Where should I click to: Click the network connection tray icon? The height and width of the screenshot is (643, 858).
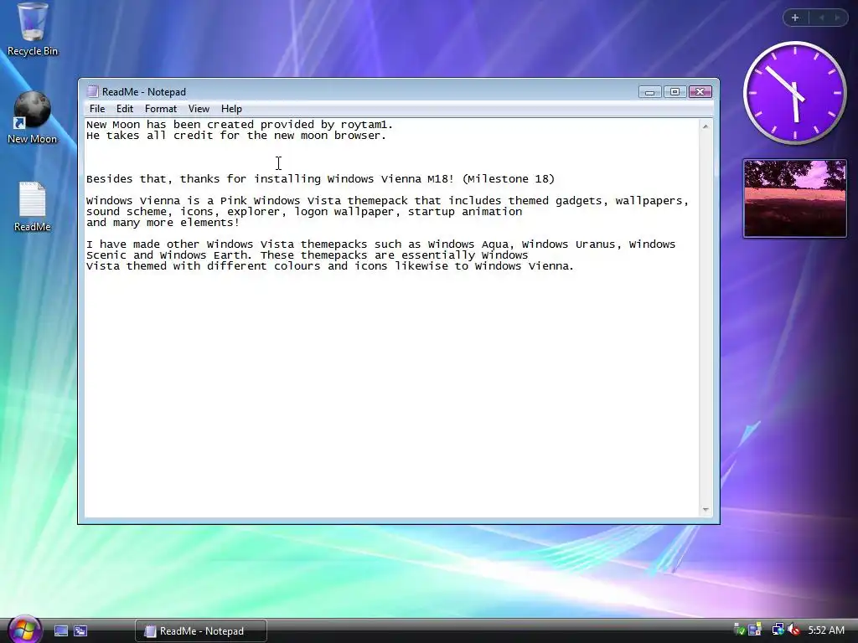(778, 630)
